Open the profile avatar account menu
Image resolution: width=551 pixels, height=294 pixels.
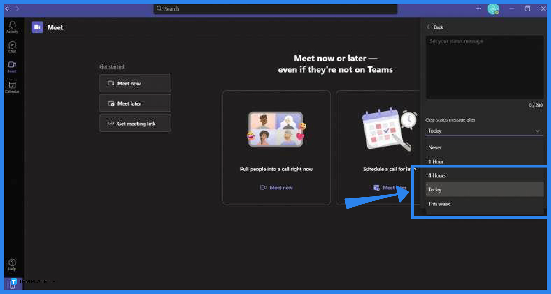(x=494, y=9)
